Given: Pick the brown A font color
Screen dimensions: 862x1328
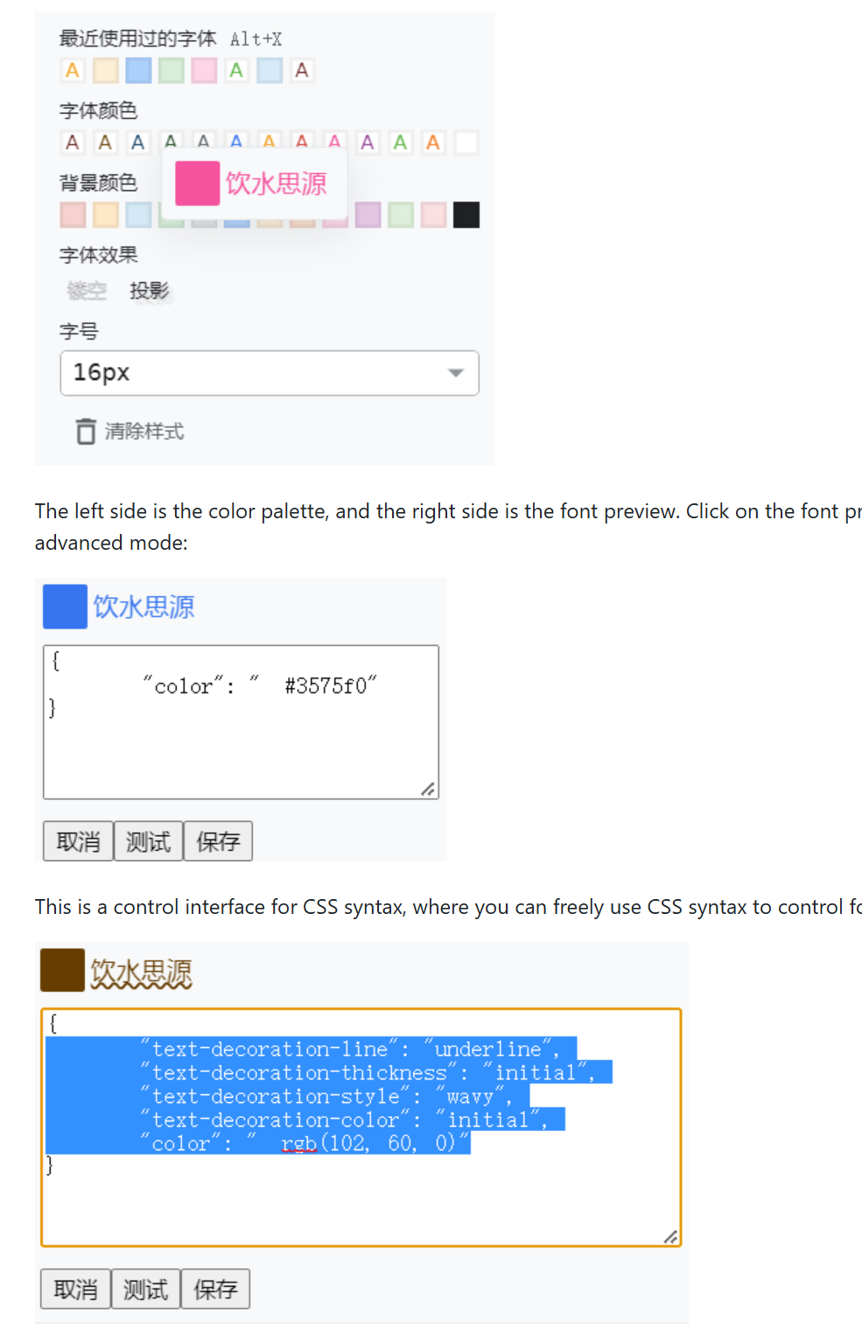Looking at the screenshot, I should tap(105, 143).
